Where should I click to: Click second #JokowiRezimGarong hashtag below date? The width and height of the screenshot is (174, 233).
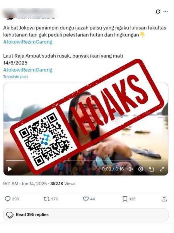click(x=28, y=70)
